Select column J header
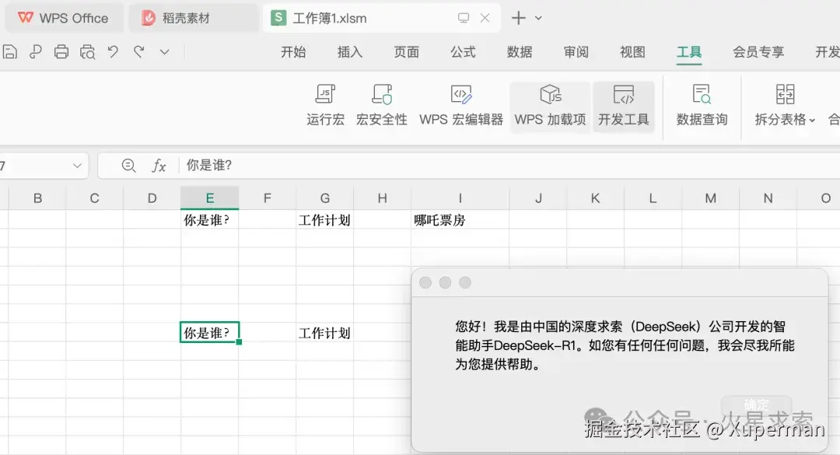 [538, 198]
